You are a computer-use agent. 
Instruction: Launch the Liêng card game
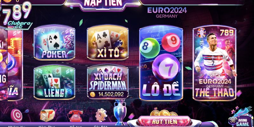54,82
